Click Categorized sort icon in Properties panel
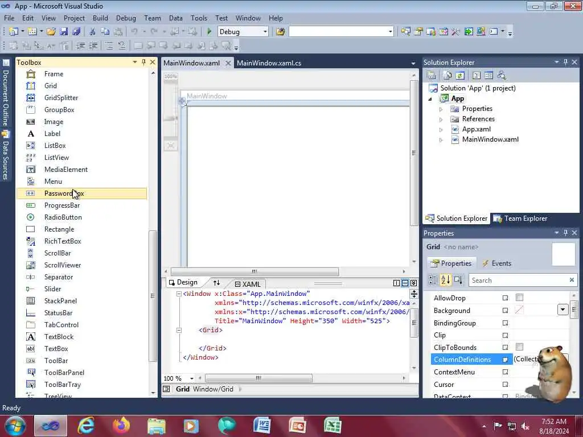Screen dimensions: 583x437 pyautogui.click(x=433, y=280)
